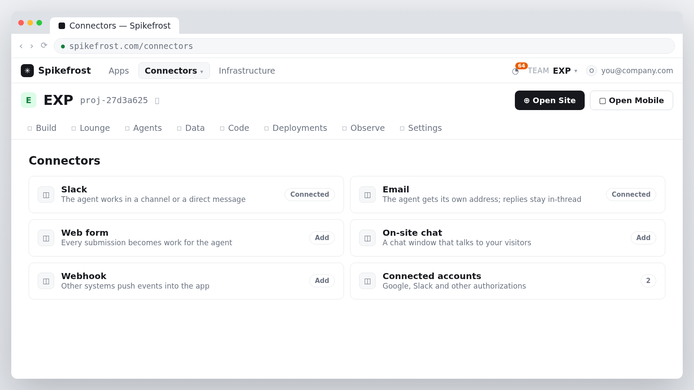
Task: Add the Webhook connector
Action: [x=322, y=281]
